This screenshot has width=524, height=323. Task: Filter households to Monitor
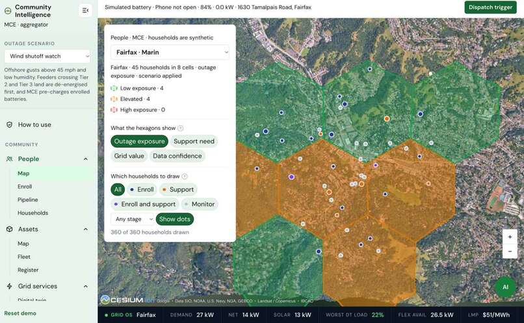click(x=200, y=204)
